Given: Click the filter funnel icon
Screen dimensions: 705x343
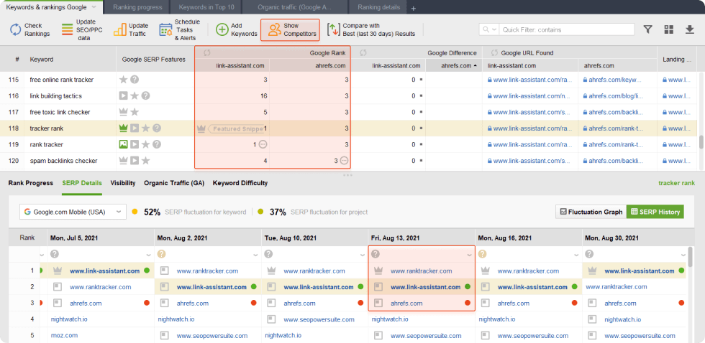Looking at the screenshot, I should click(x=647, y=29).
